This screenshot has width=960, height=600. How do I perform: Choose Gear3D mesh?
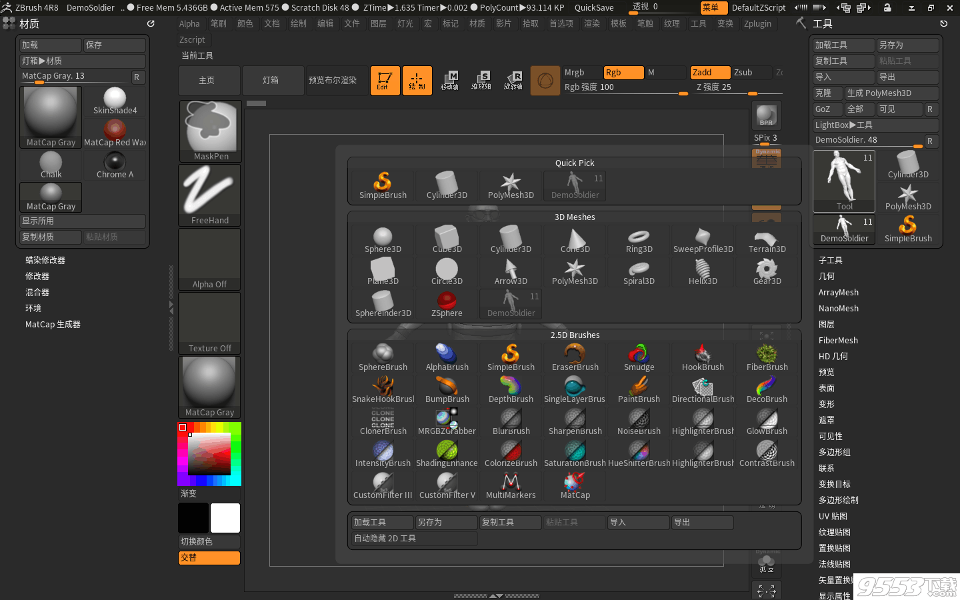coord(767,272)
